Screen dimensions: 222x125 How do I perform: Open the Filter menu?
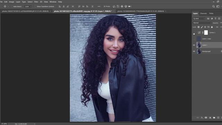[x=36, y=2]
